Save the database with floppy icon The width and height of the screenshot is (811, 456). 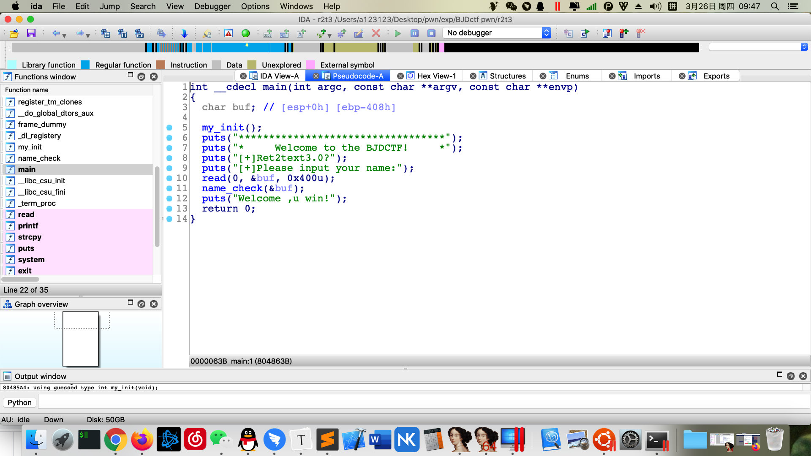point(31,33)
